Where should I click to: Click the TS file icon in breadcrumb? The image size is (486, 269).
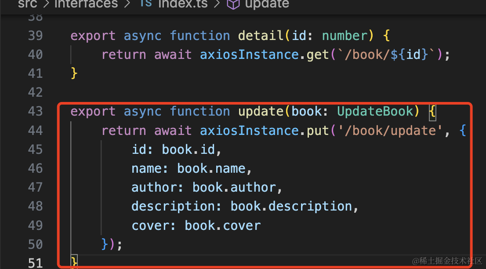145,4
